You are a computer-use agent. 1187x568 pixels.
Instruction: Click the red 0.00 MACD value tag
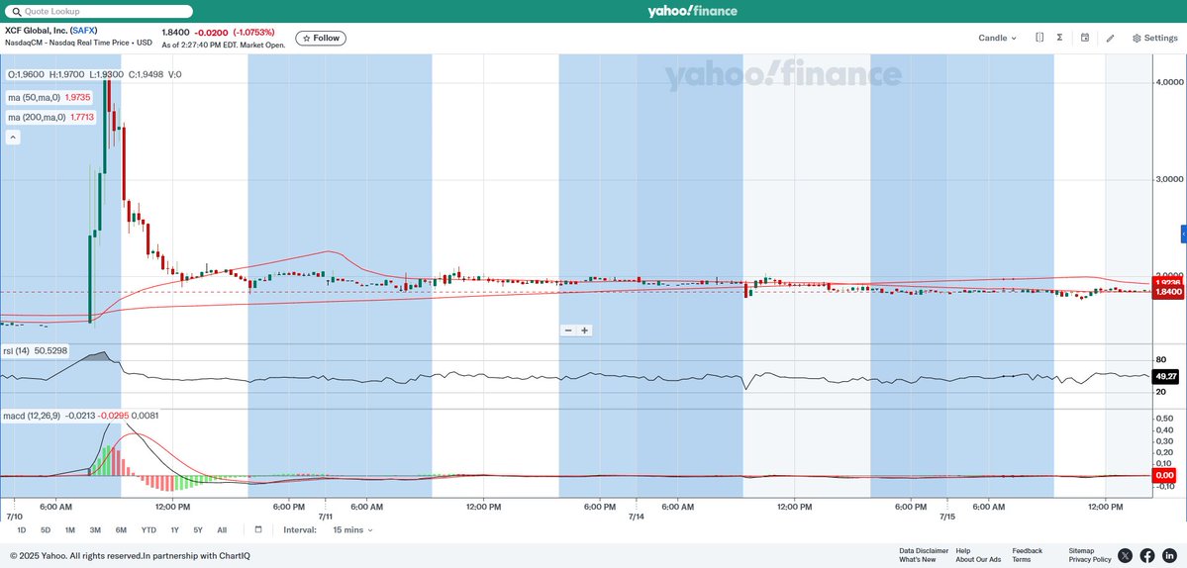click(x=1166, y=475)
